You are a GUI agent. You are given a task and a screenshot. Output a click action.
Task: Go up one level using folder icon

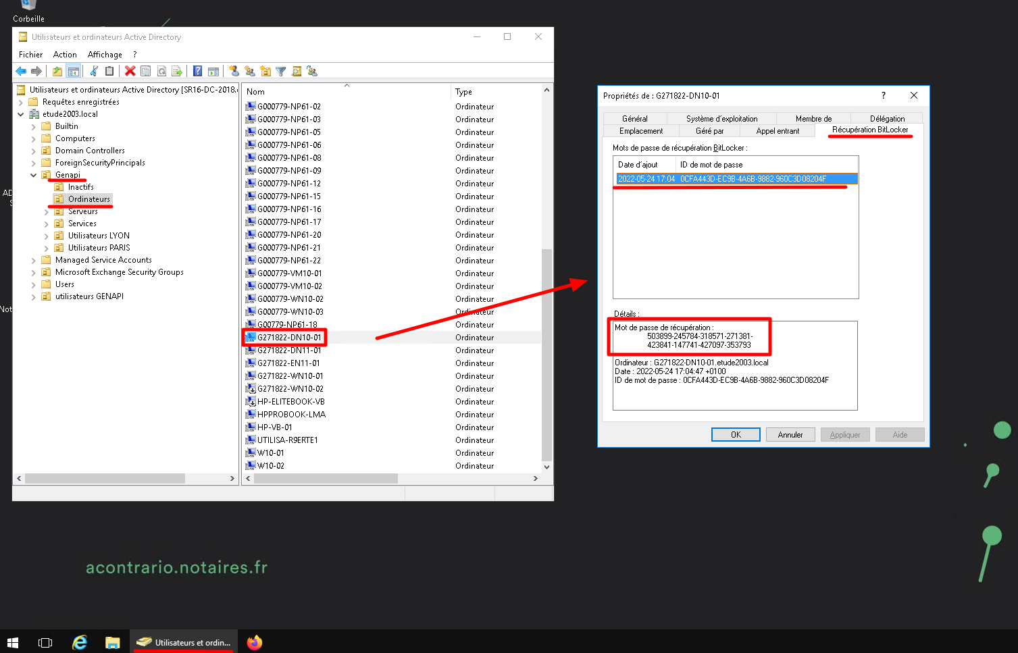57,71
